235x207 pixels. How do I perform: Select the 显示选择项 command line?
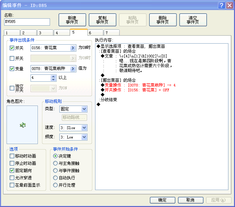(x=131, y=46)
